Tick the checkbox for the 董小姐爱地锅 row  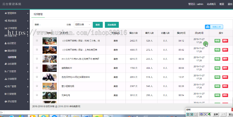tap(37, 86)
